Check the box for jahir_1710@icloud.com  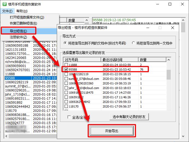[66, 88]
